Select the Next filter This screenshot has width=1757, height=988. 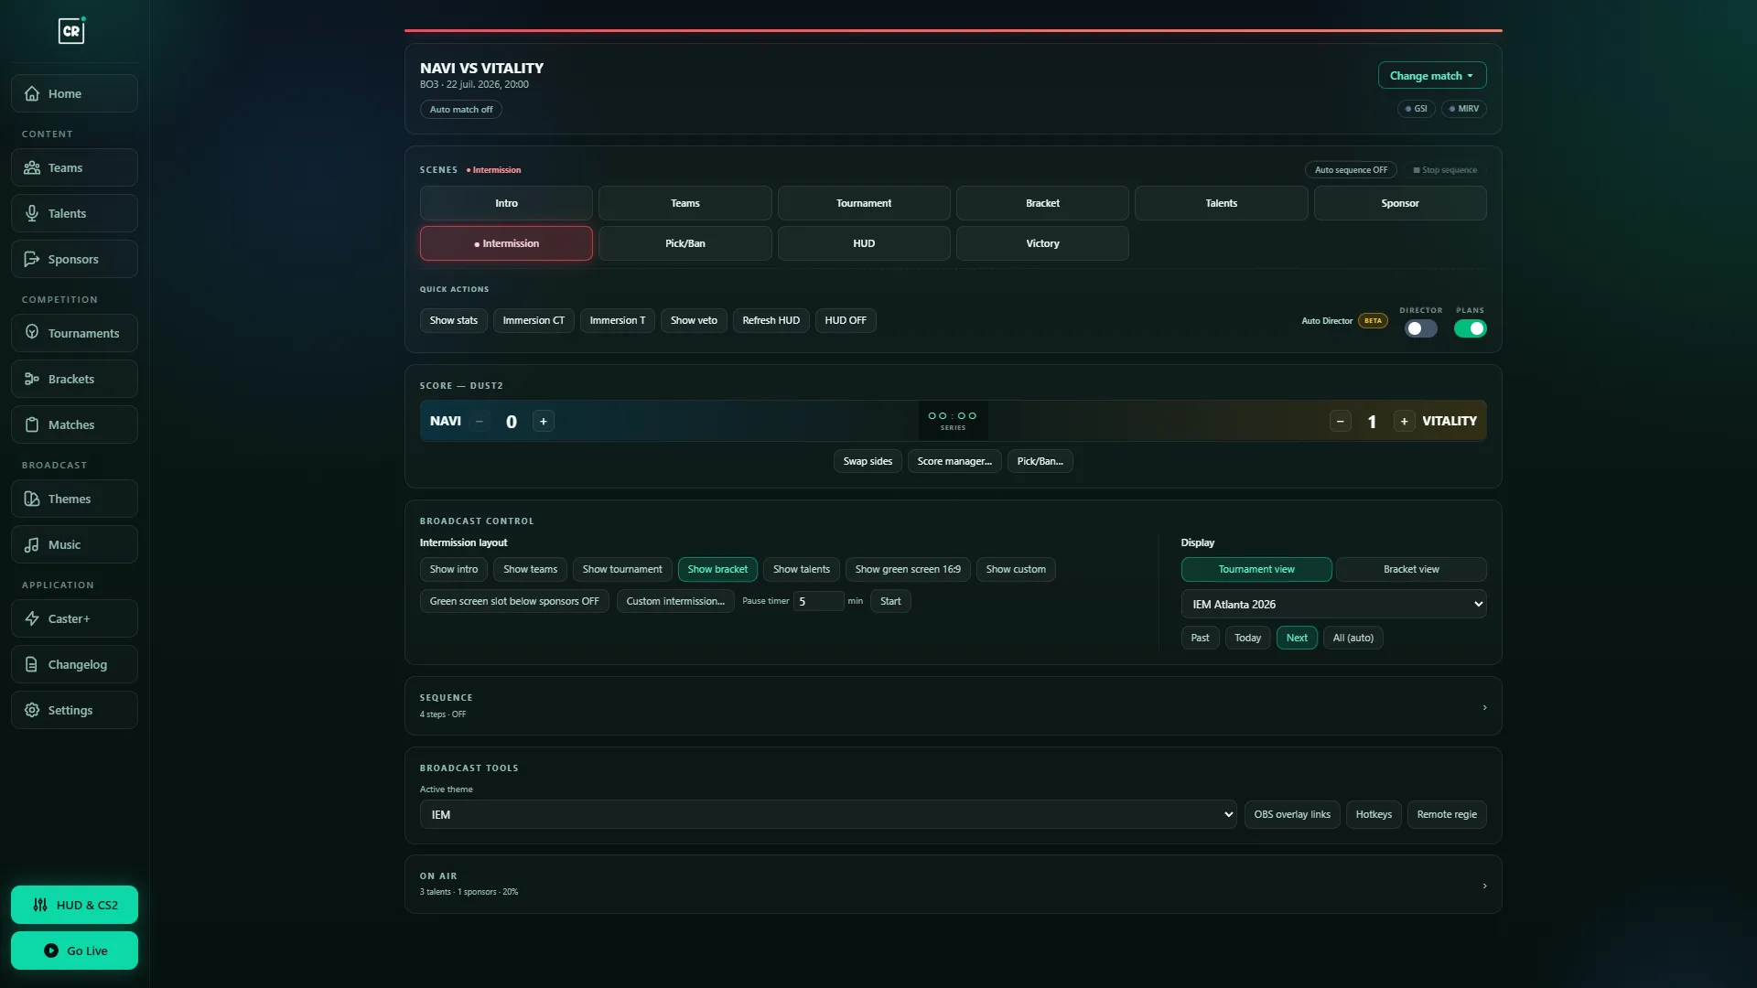tap(1297, 638)
